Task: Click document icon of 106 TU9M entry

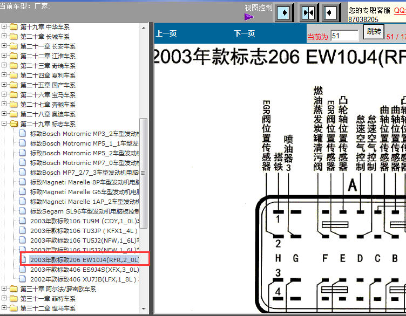Action: click(23, 221)
